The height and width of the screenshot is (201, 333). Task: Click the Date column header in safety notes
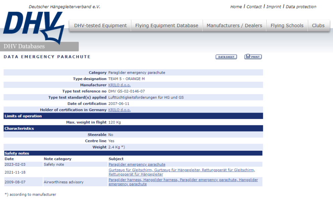click(9, 159)
